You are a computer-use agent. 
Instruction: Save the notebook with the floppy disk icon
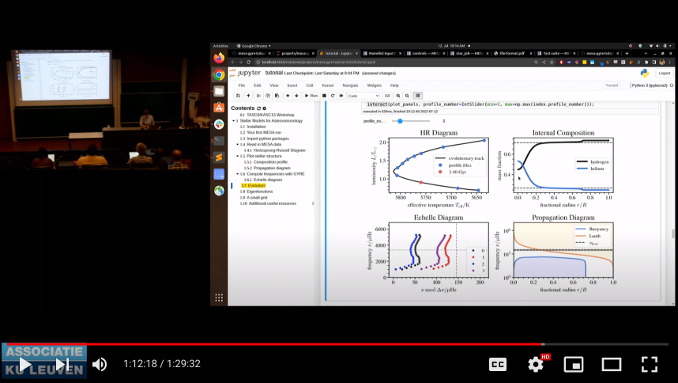coord(239,96)
